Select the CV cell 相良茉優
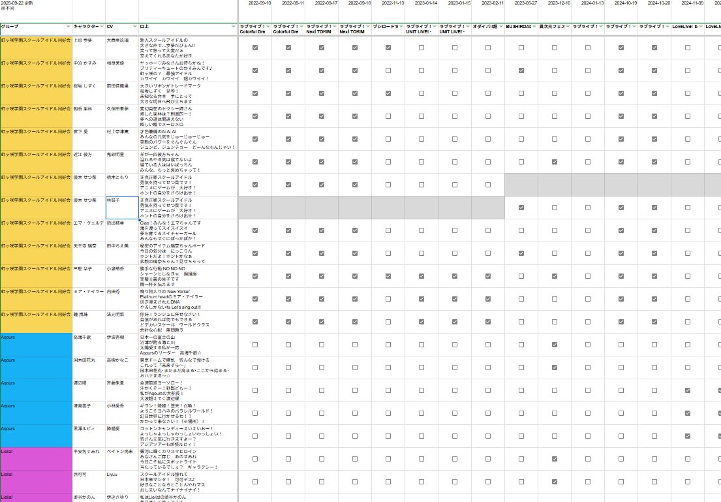The image size is (721, 502). coord(122,71)
